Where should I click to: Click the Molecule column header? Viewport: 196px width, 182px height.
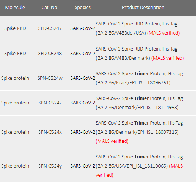pos(15,8)
